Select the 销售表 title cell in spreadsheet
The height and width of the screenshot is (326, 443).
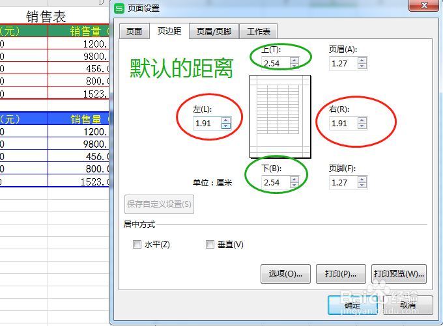(46, 16)
